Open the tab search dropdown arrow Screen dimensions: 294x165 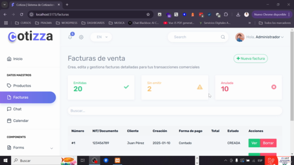pos(5,5)
